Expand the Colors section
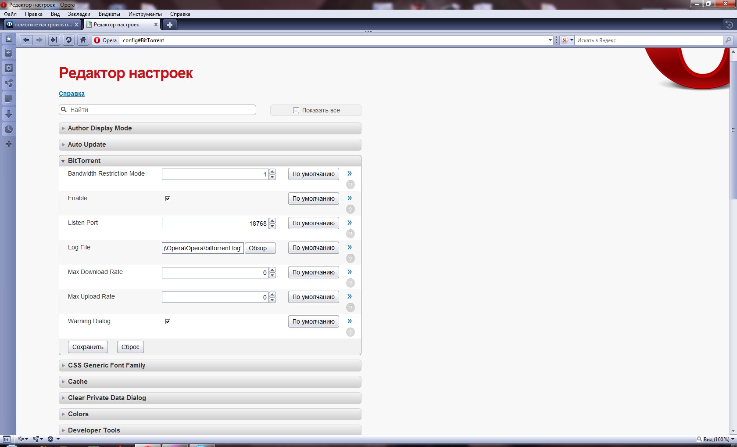 (x=210, y=414)
